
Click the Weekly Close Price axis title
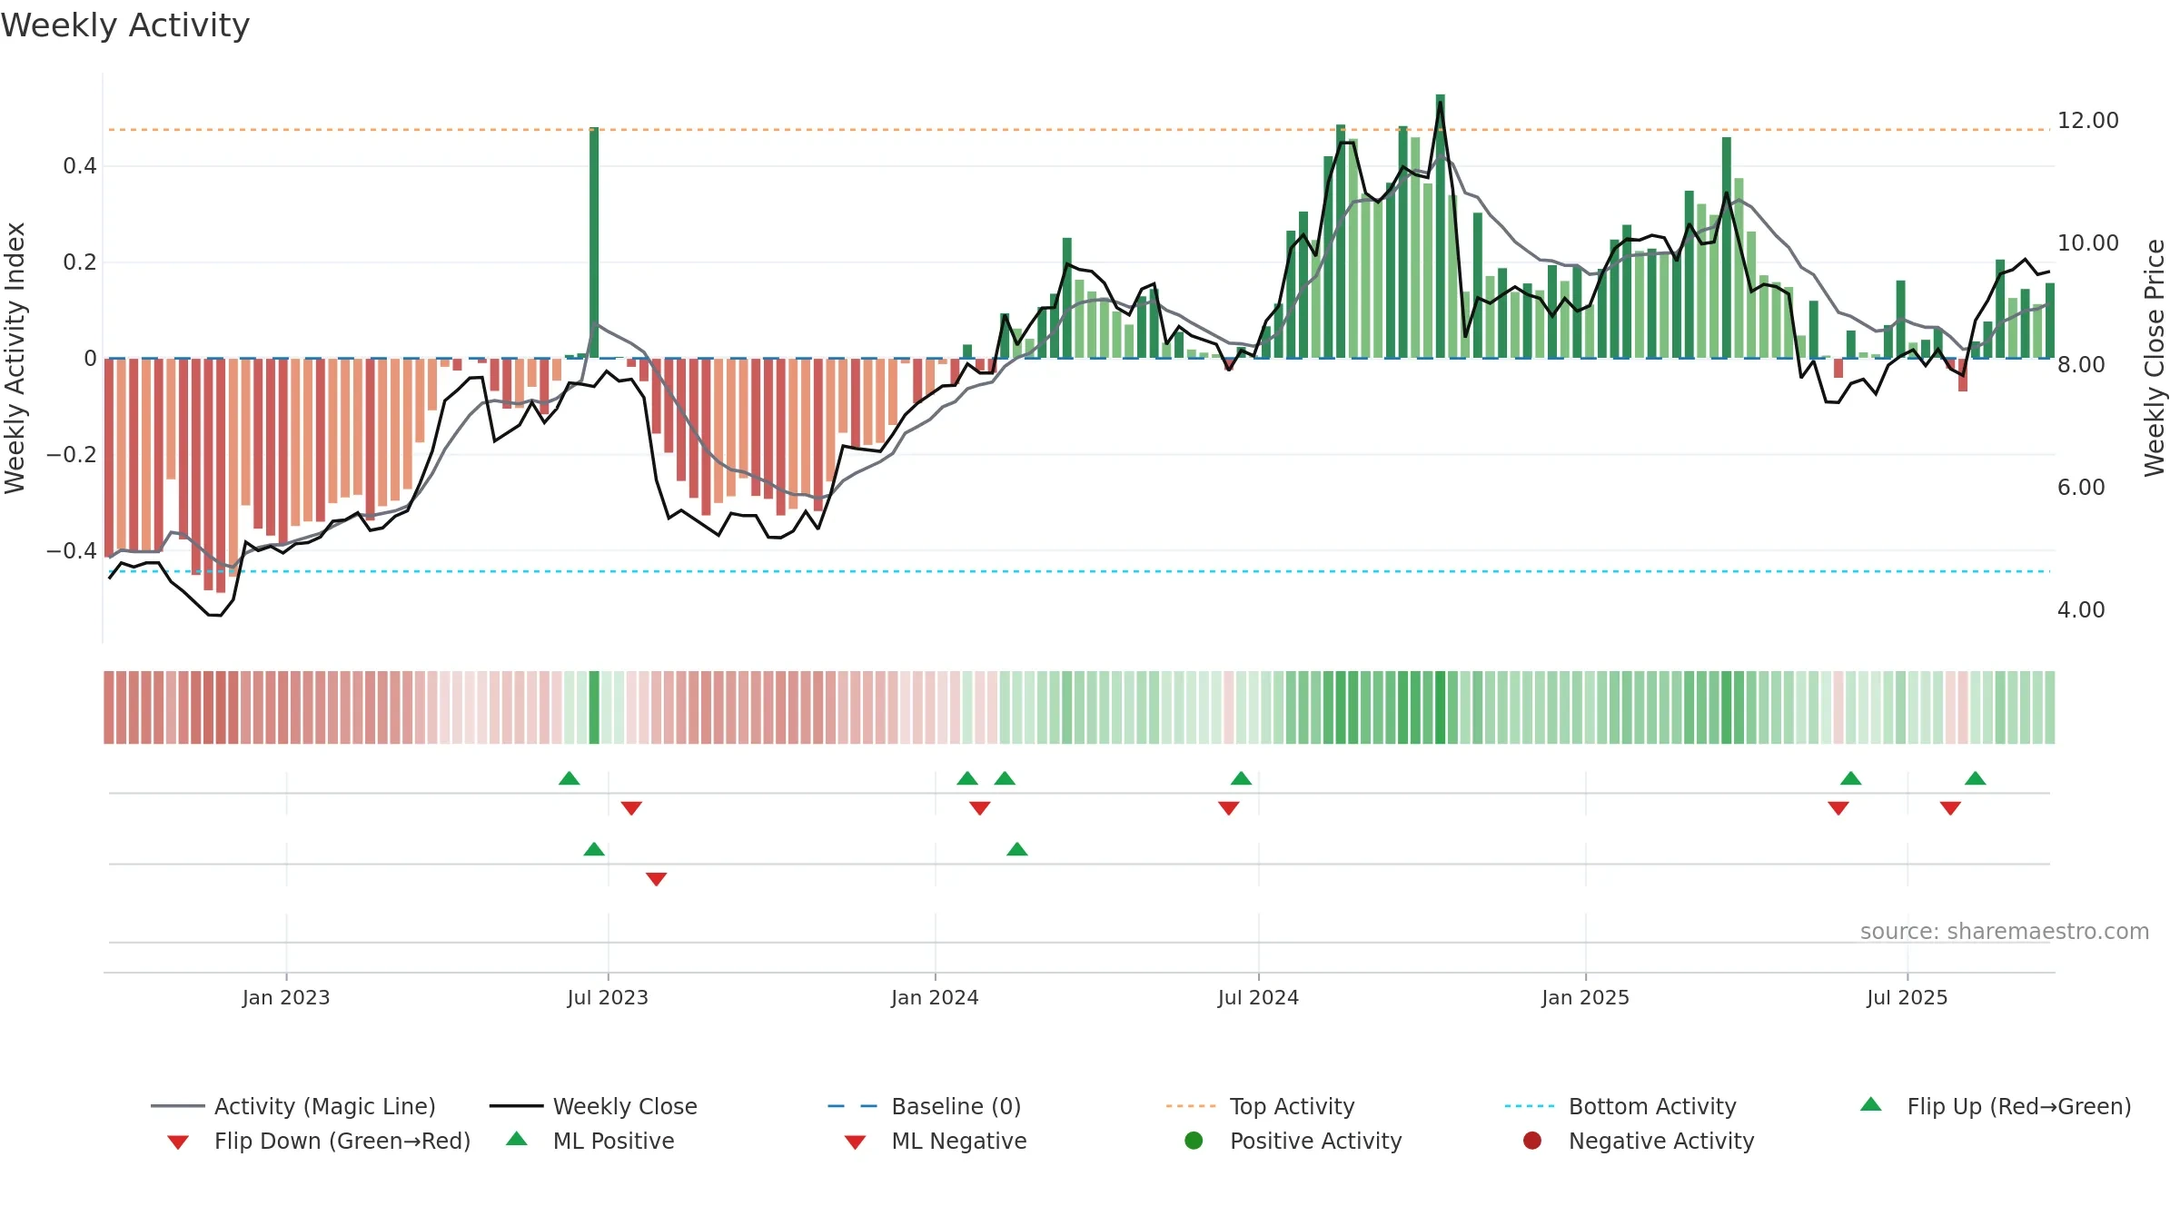coord(2155,358)
